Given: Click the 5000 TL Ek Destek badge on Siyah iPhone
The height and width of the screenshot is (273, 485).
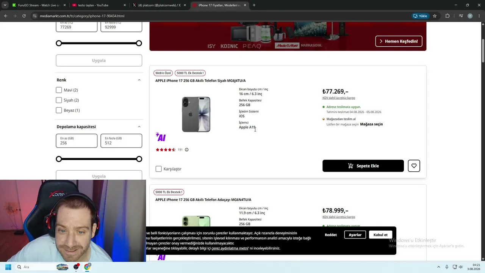Looking at the screenshot, I should point(190,73).
